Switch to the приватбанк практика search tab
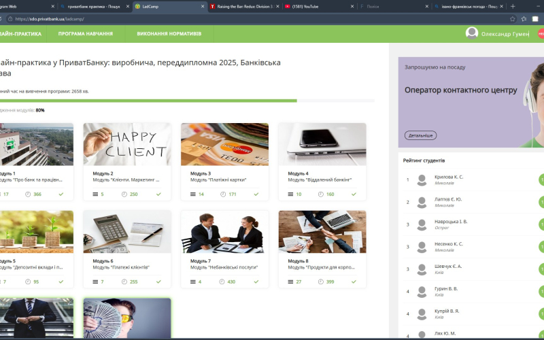Image resolution: width=544 pixels, height=340 pixels. point(94,6)
